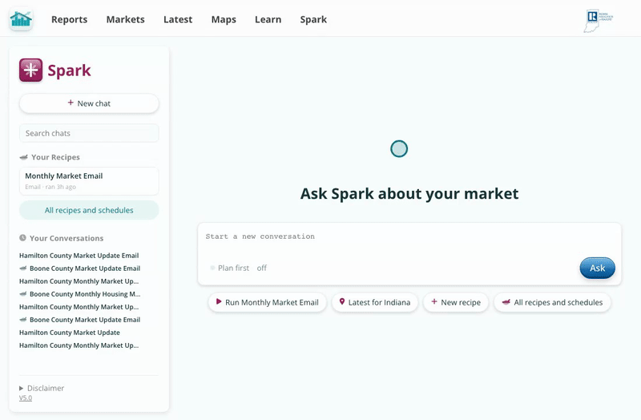Focus the Search chats field
The height and width of the screenshot is (420, 641).
89,133
